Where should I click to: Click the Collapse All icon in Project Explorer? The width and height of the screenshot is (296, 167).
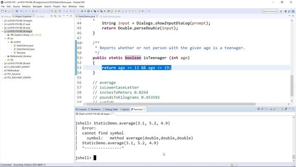pyautogui.click(x=51, y=16)
